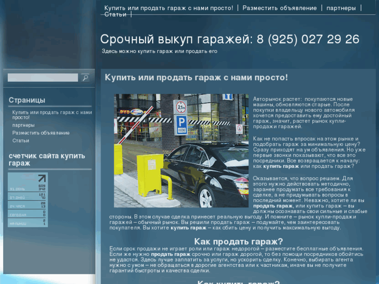Click the site visit counter widget
379x284 pixels.
(x=28, y=200)
